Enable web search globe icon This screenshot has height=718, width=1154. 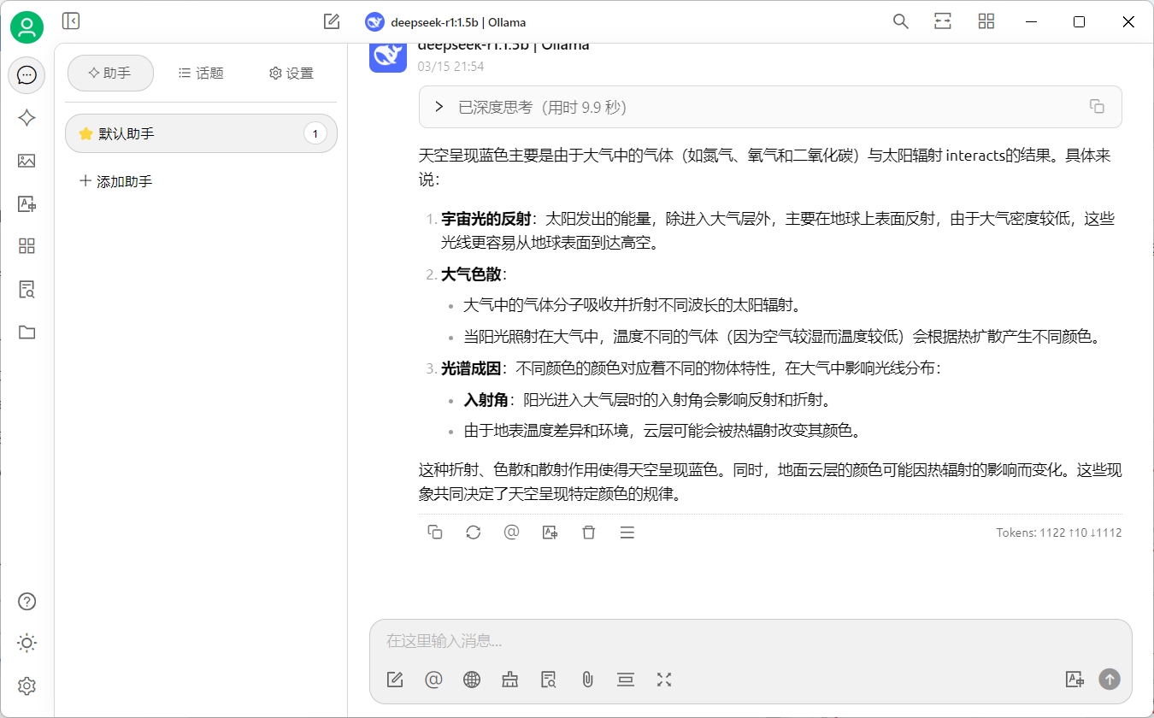pos(472,680)
